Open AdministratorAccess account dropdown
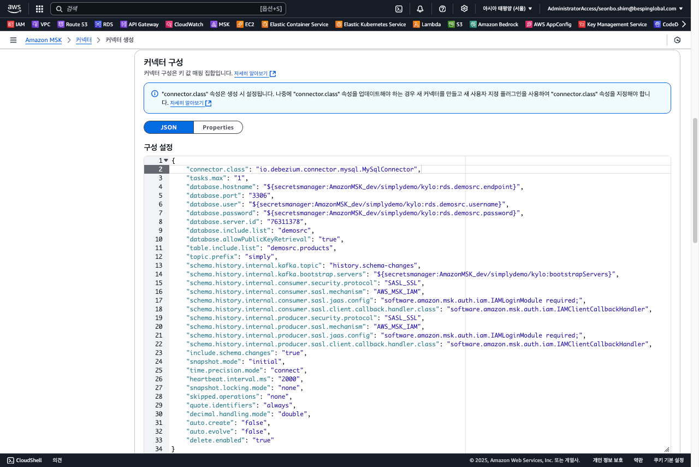Screen dimensions: 699x467 615,9
